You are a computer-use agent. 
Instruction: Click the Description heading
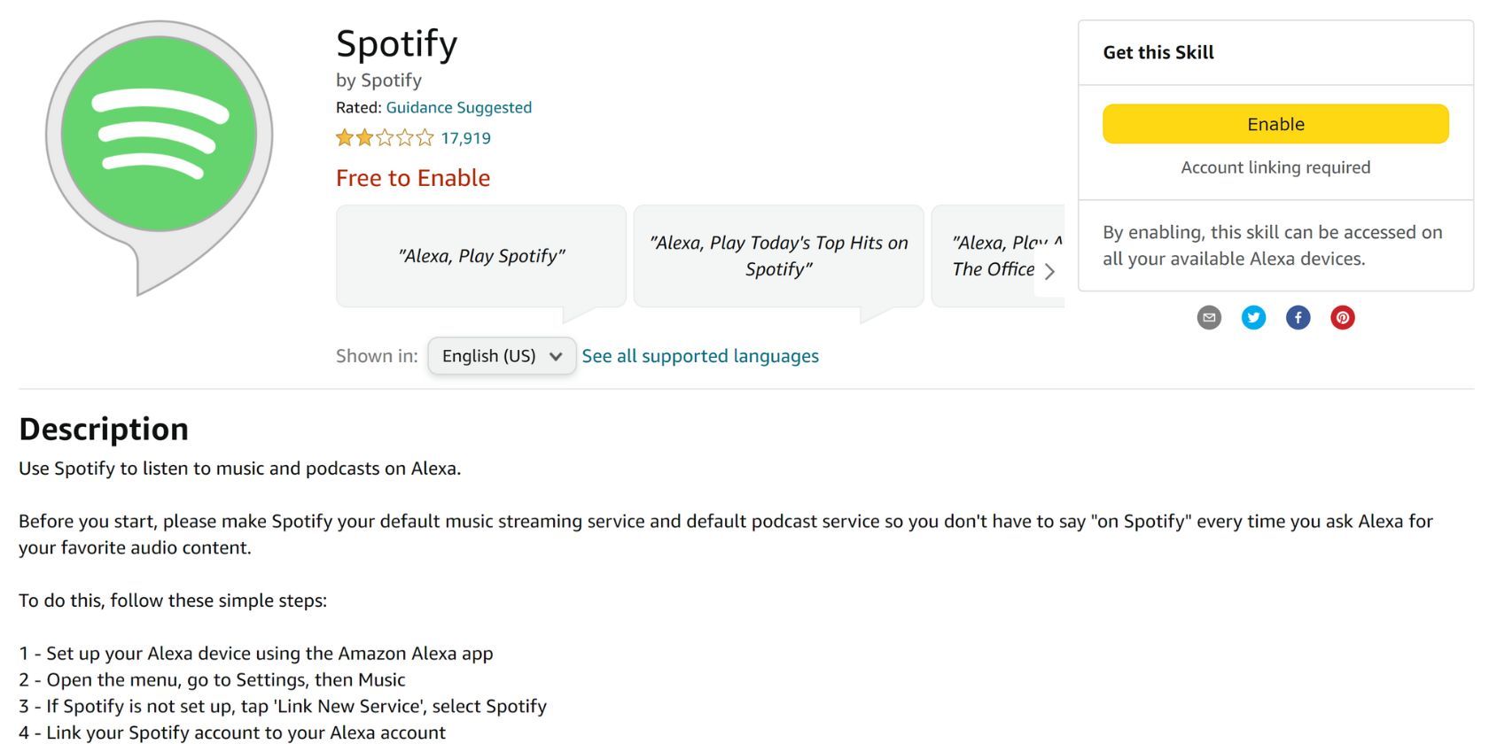click(x=103, y=429)
